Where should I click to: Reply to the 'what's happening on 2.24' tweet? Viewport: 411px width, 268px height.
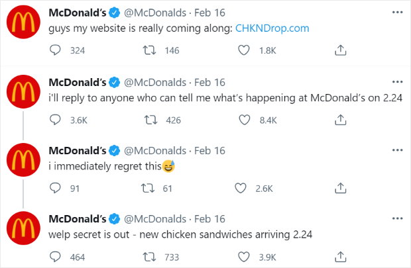pos(56,120)
